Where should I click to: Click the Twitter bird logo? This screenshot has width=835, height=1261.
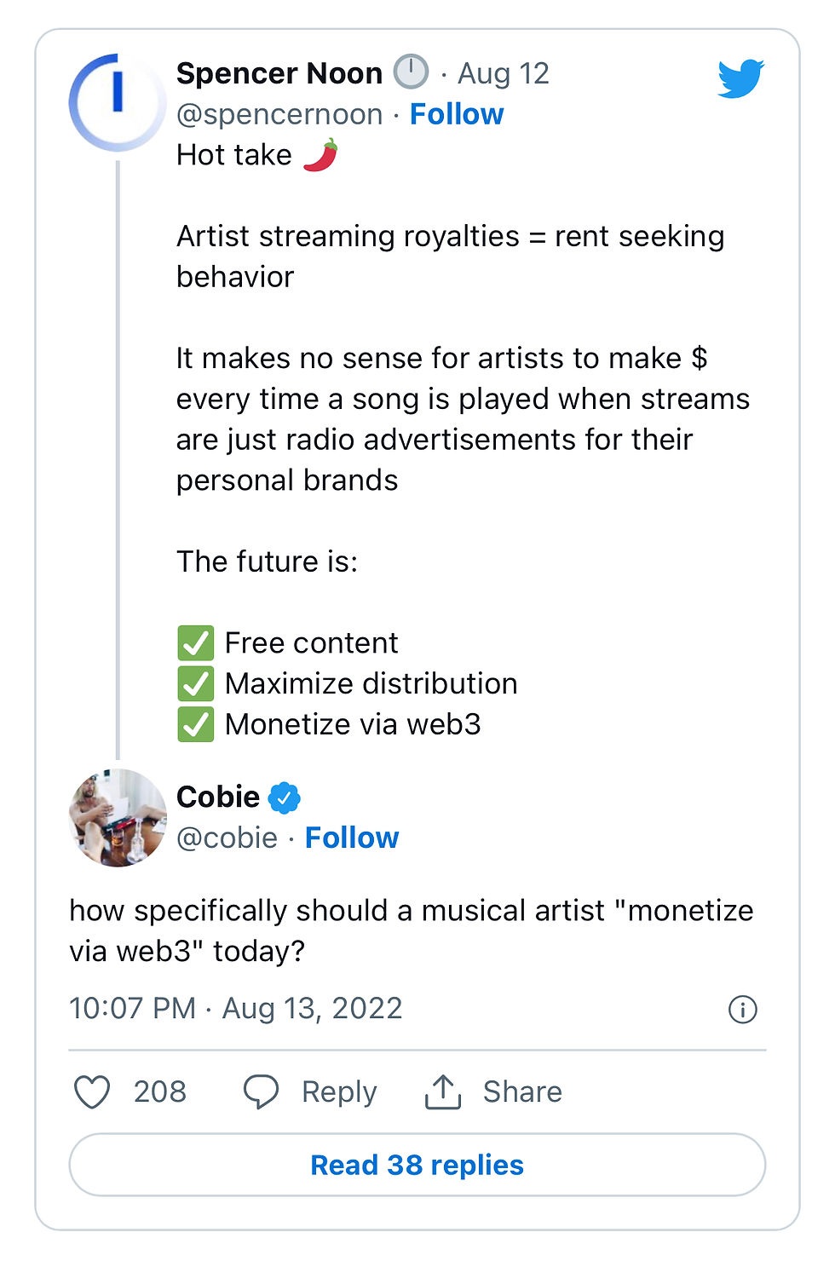click(740, 78)
